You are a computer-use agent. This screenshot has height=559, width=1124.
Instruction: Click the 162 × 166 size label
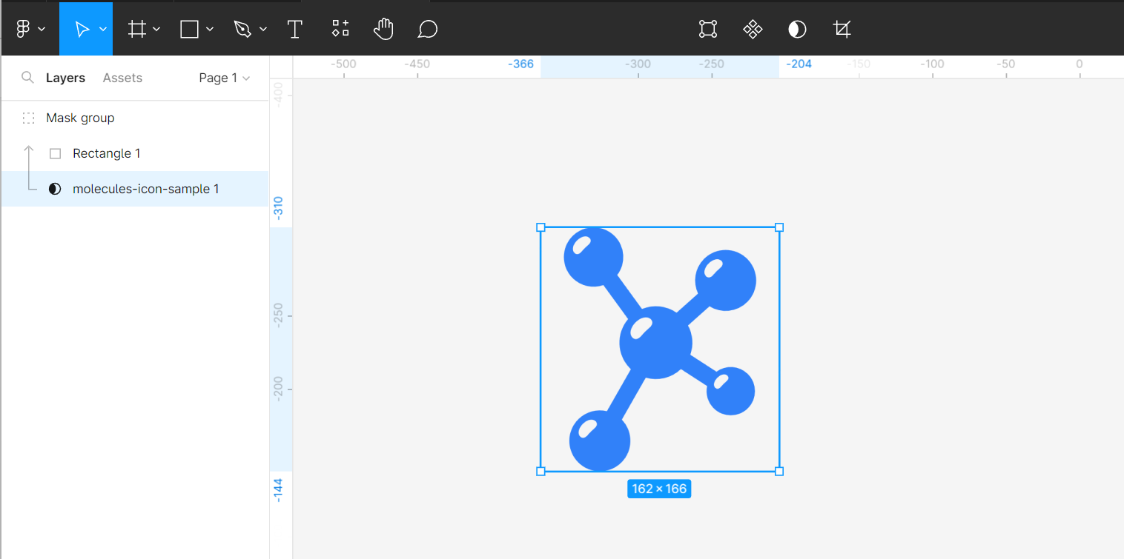(x=659, y=489)
